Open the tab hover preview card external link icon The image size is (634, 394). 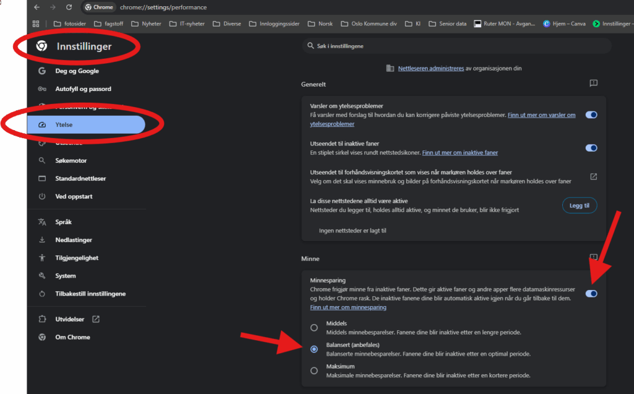(x=593, y=177)
